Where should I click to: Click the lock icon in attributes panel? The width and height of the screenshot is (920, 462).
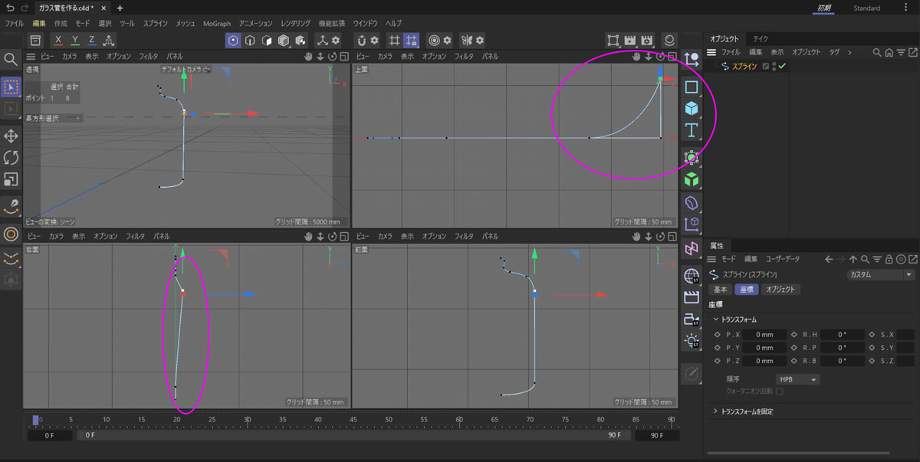click(889, 260)
